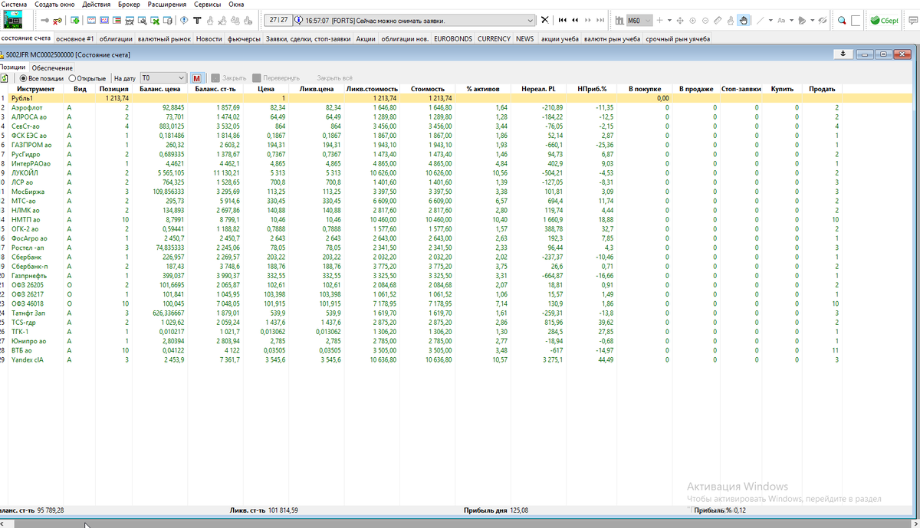920x528 pixels.
Task: Open the bold T text tool icon
Action: (x=197, y=20)
